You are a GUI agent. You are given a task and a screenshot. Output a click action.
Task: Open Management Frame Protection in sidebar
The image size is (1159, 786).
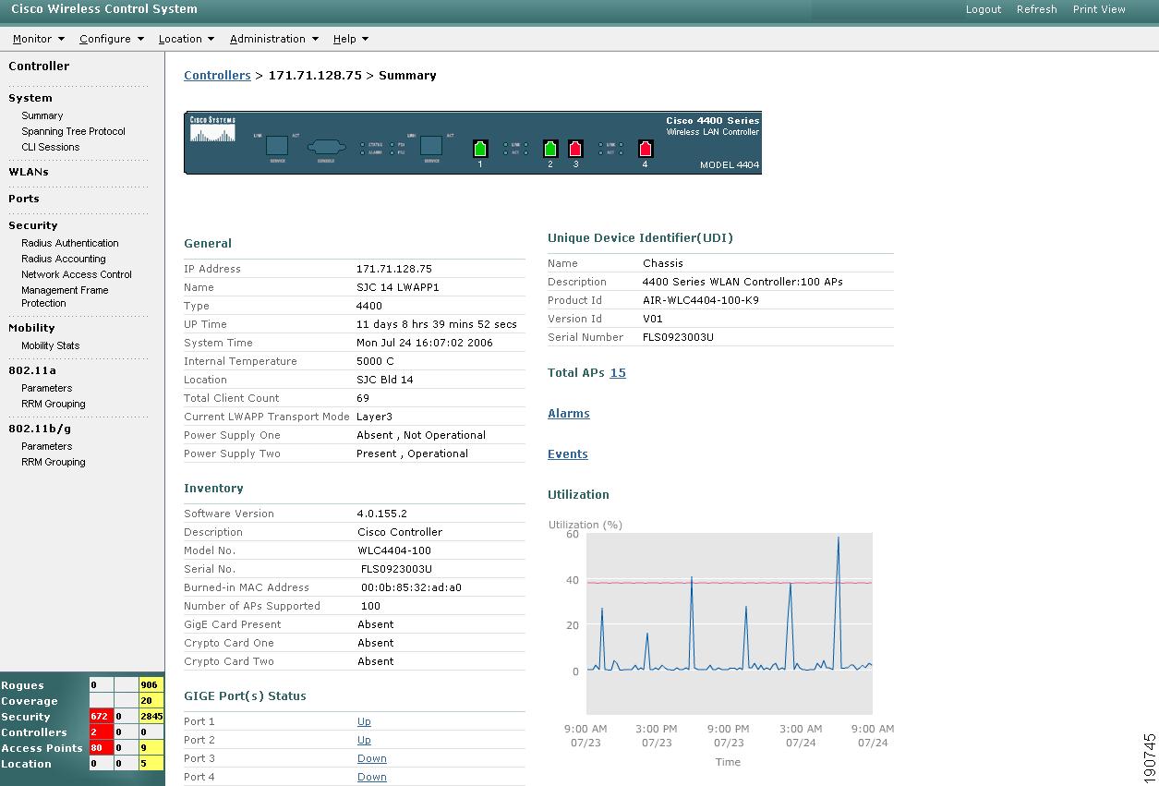pyautogui.click(x=65, y=296)
